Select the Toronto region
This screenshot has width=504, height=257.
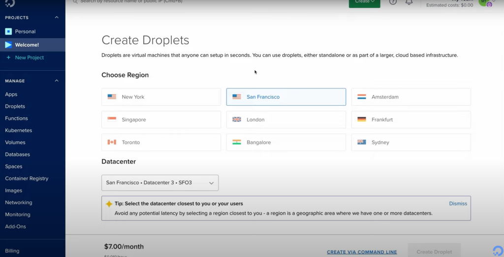coord(161,143)
